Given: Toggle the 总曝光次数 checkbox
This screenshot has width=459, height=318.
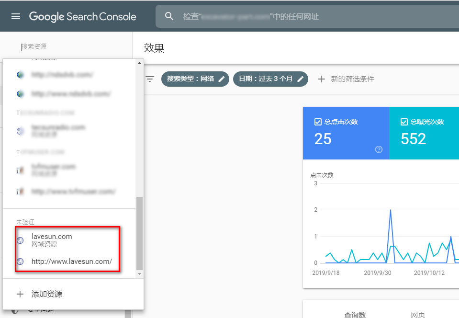Looking at the screenshot, I should click(x=404, y=122).
